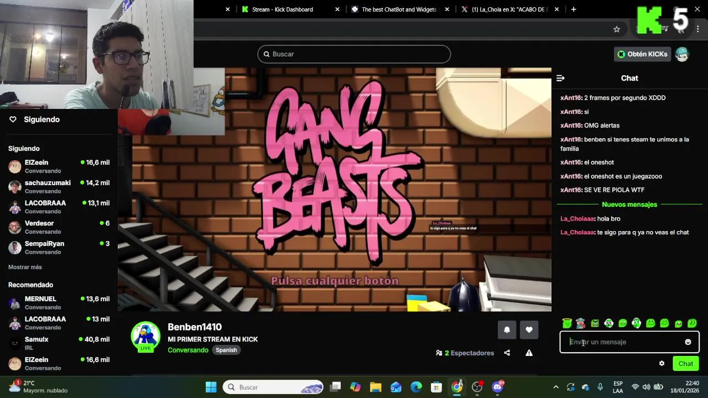
Task: Expand followed channels with Mostrar más
Action: [25, 267]
